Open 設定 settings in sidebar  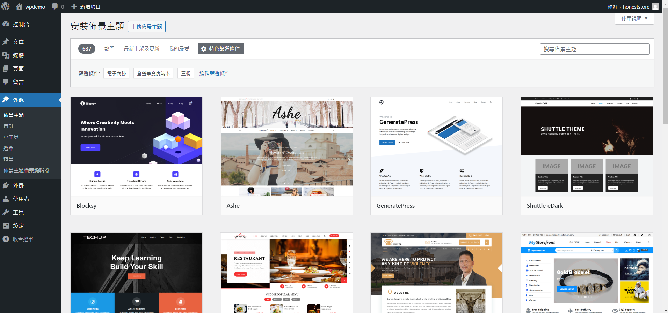(x=18, y=226)
